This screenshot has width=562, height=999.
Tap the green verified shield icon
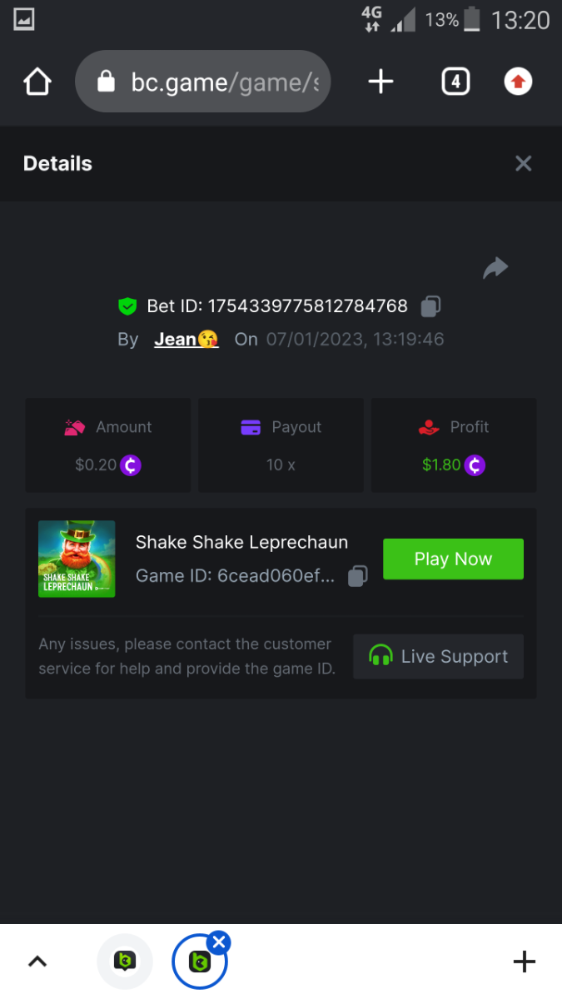pos(127,306)
